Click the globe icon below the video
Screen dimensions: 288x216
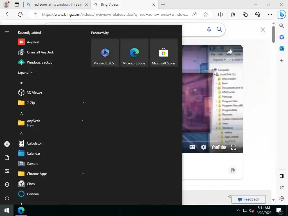point(233,170)
